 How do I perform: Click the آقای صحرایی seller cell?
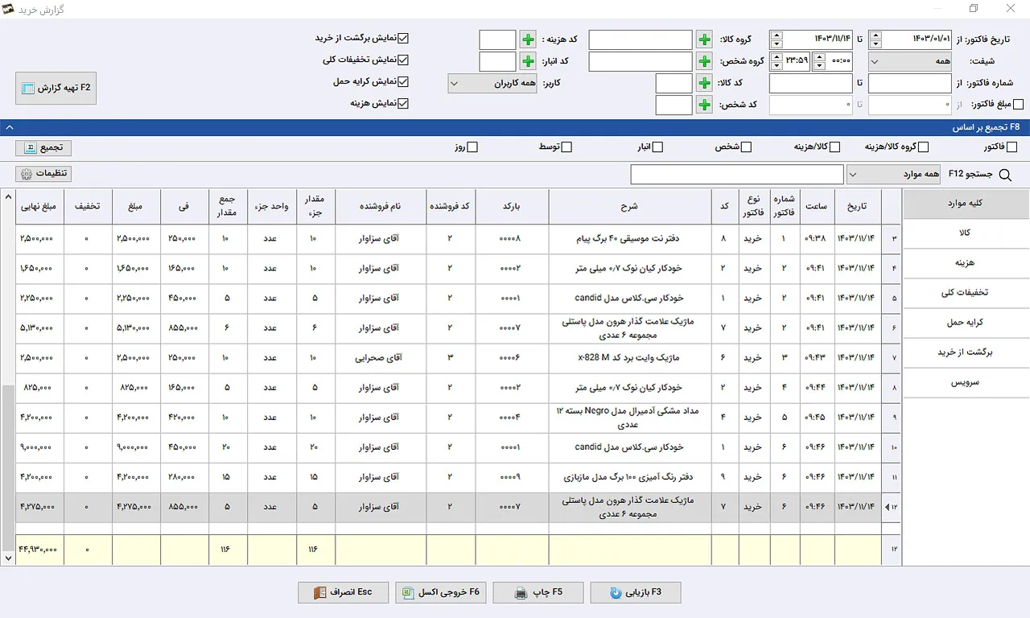pos(381,358)
